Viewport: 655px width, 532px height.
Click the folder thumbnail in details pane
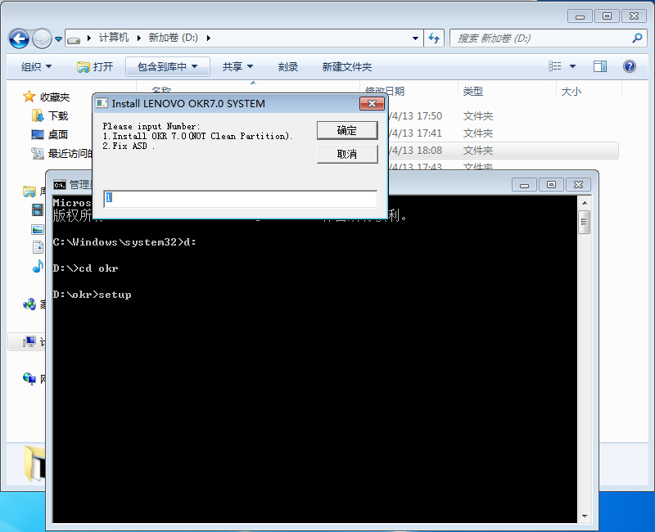(34, 463)
